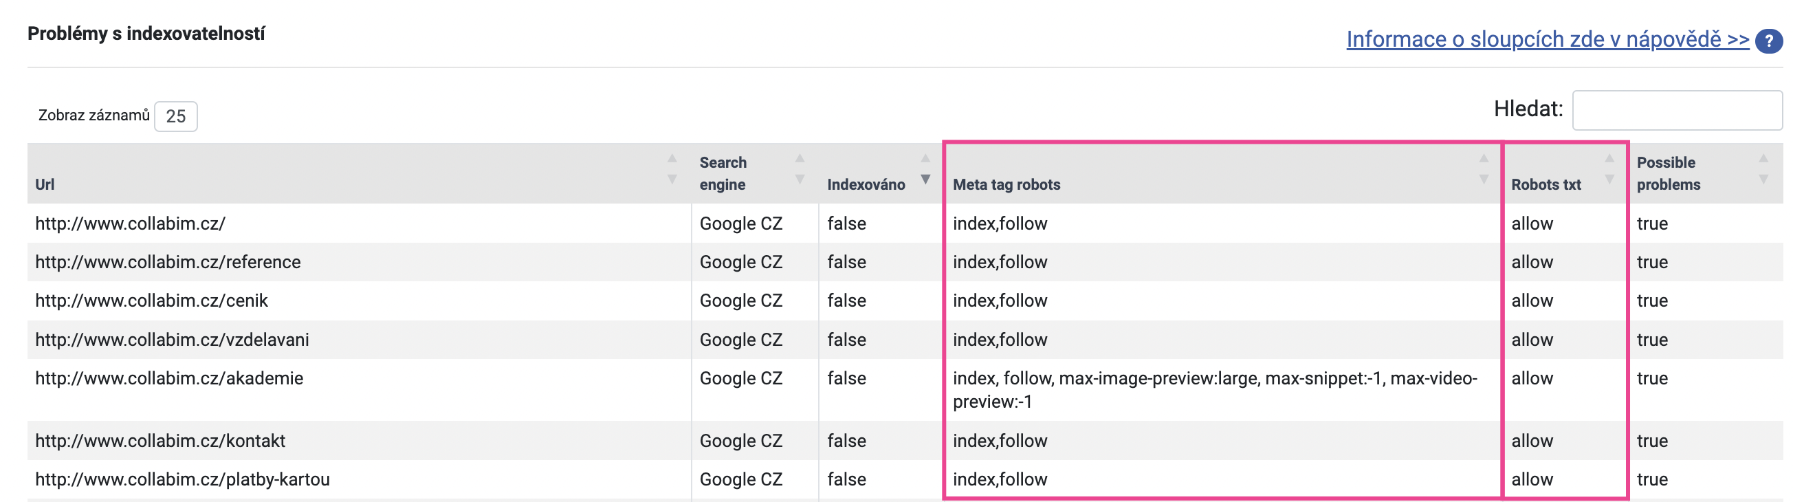The width and height of the screenshot is (1793, 502).
Task: Click index,follow in the platby-kartou row
Action: (x=1000, y=479)
